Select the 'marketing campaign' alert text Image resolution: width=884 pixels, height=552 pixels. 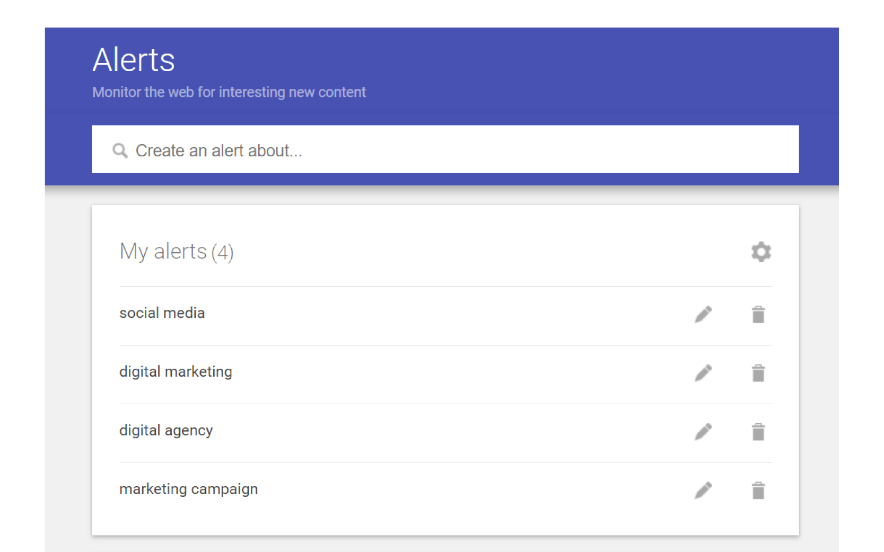point(188,489)
